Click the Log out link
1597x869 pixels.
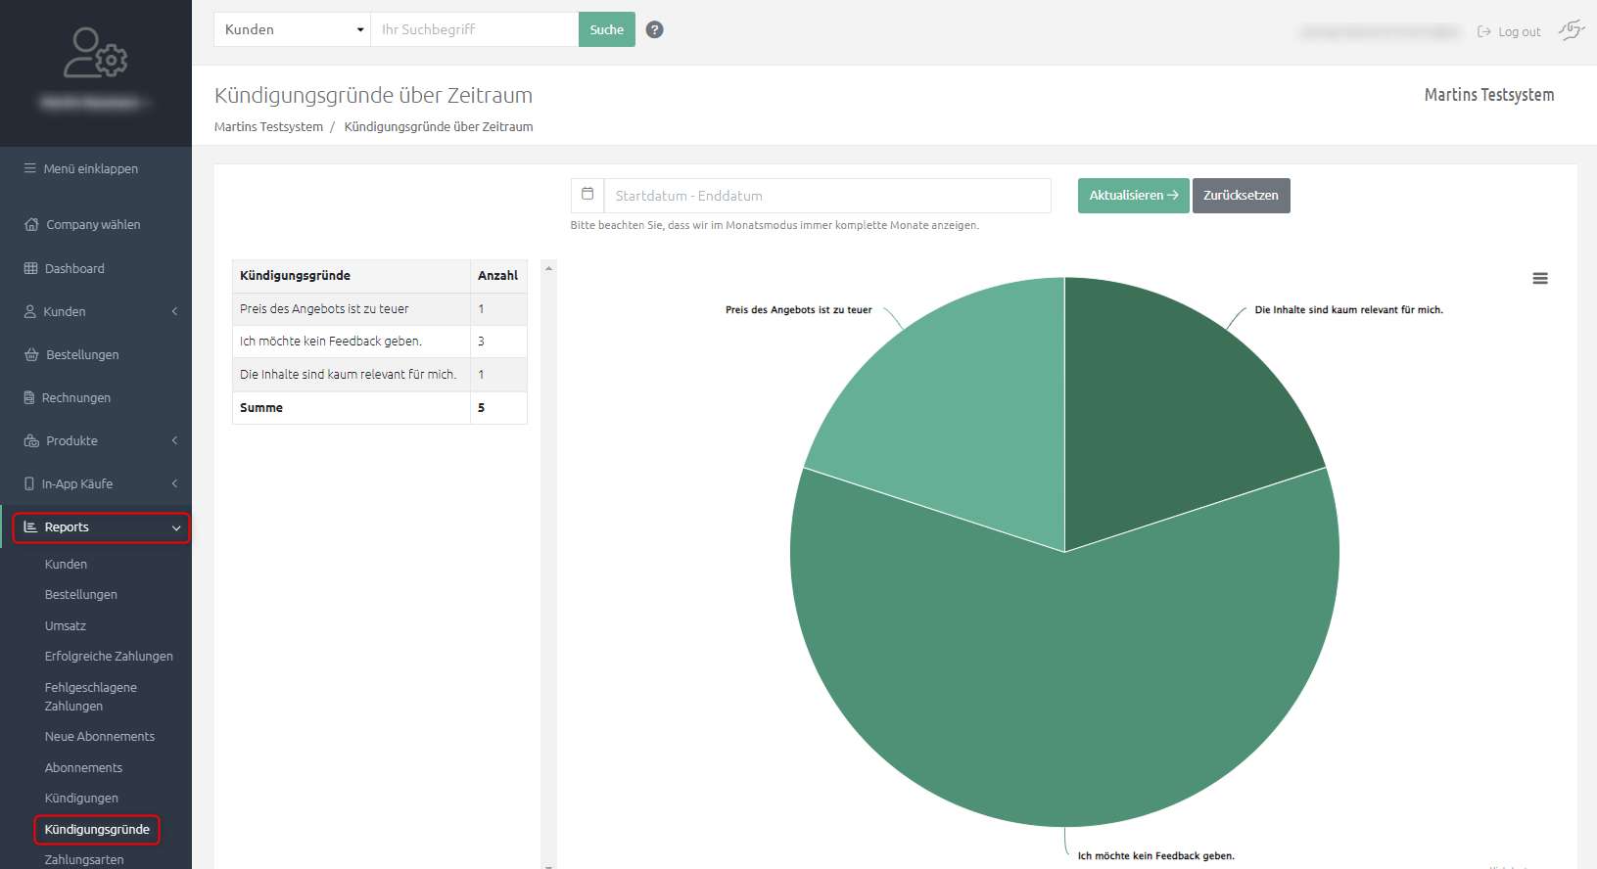[x=1509, y=31]
